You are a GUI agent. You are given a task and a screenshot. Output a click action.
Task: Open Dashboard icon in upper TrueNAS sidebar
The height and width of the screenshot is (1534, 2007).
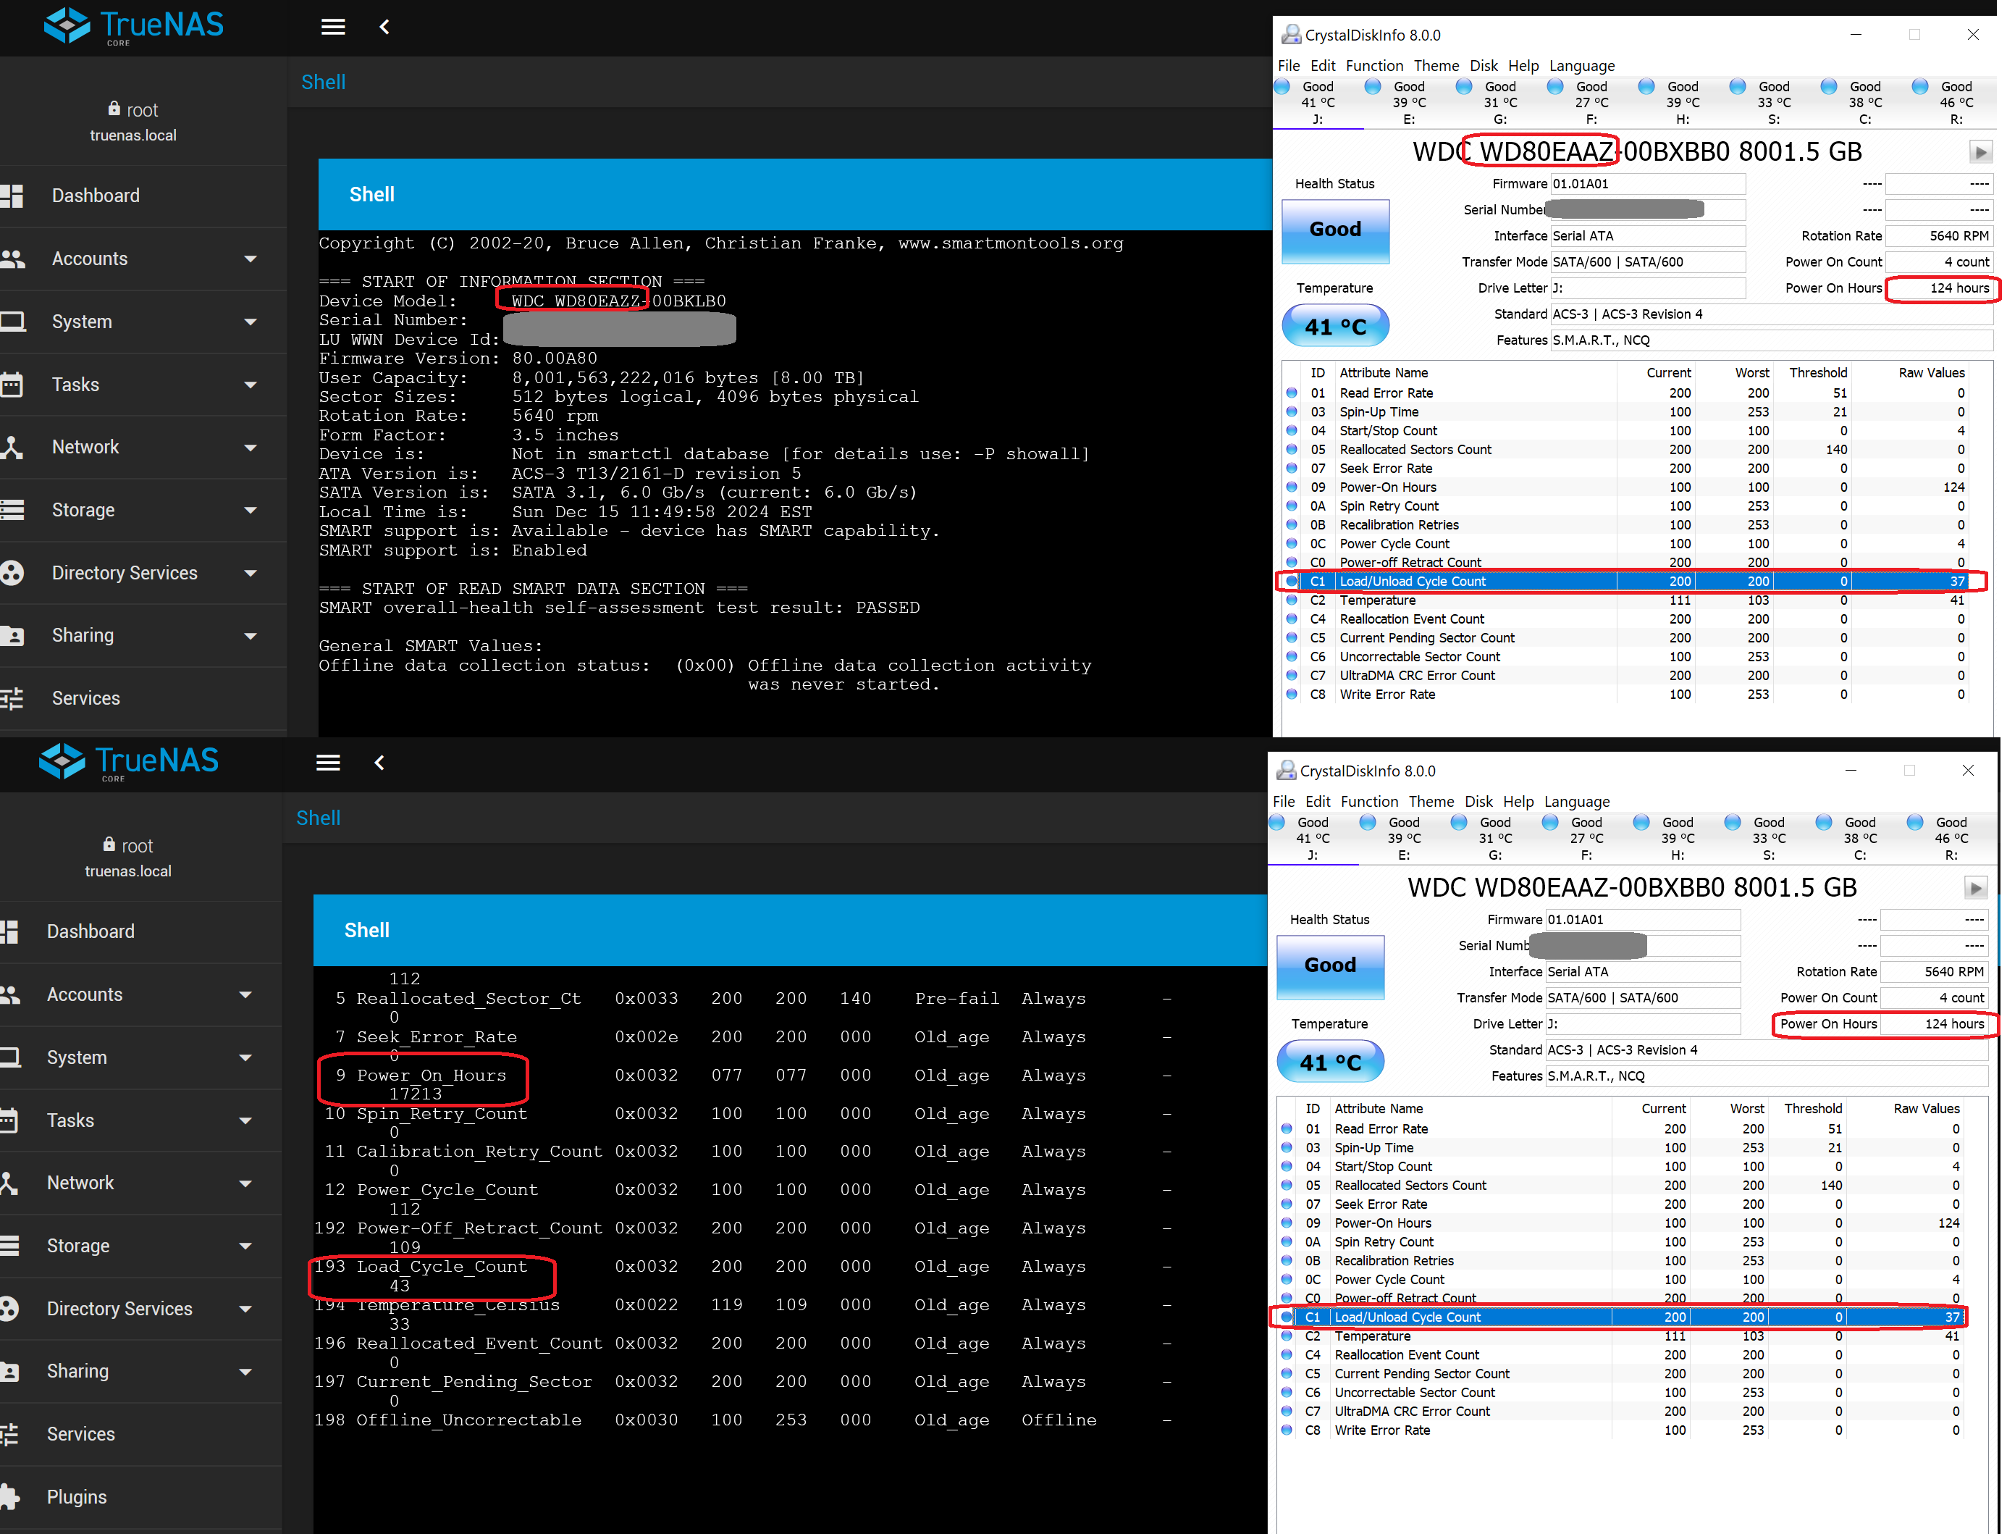click(12, 196)
